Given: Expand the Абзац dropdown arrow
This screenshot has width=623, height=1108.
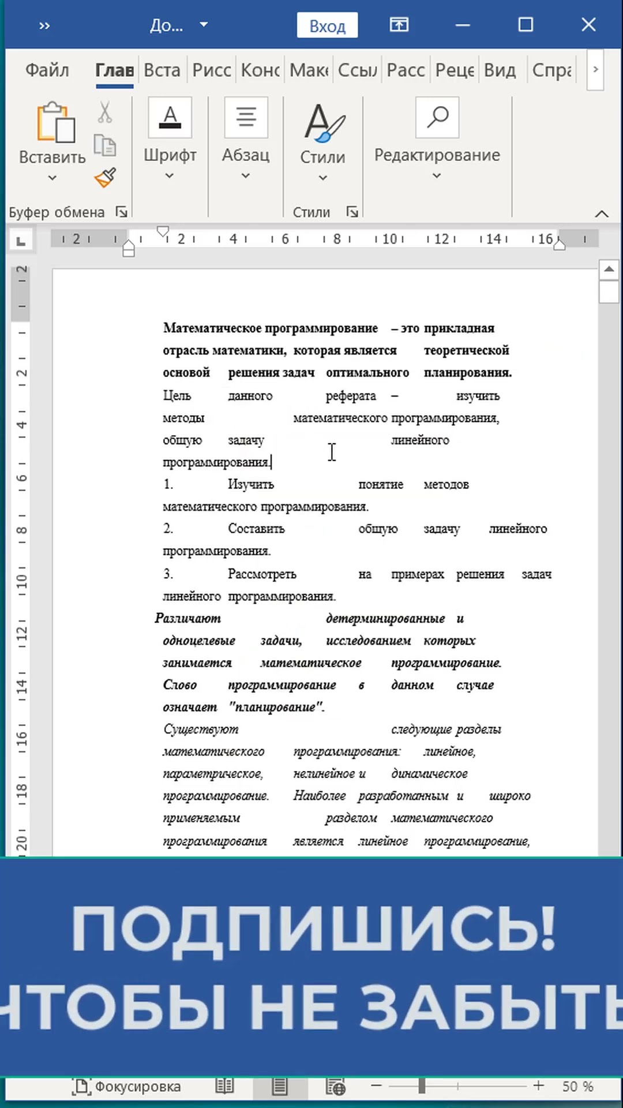Looking at the screenshot, I should coord(246,175).
